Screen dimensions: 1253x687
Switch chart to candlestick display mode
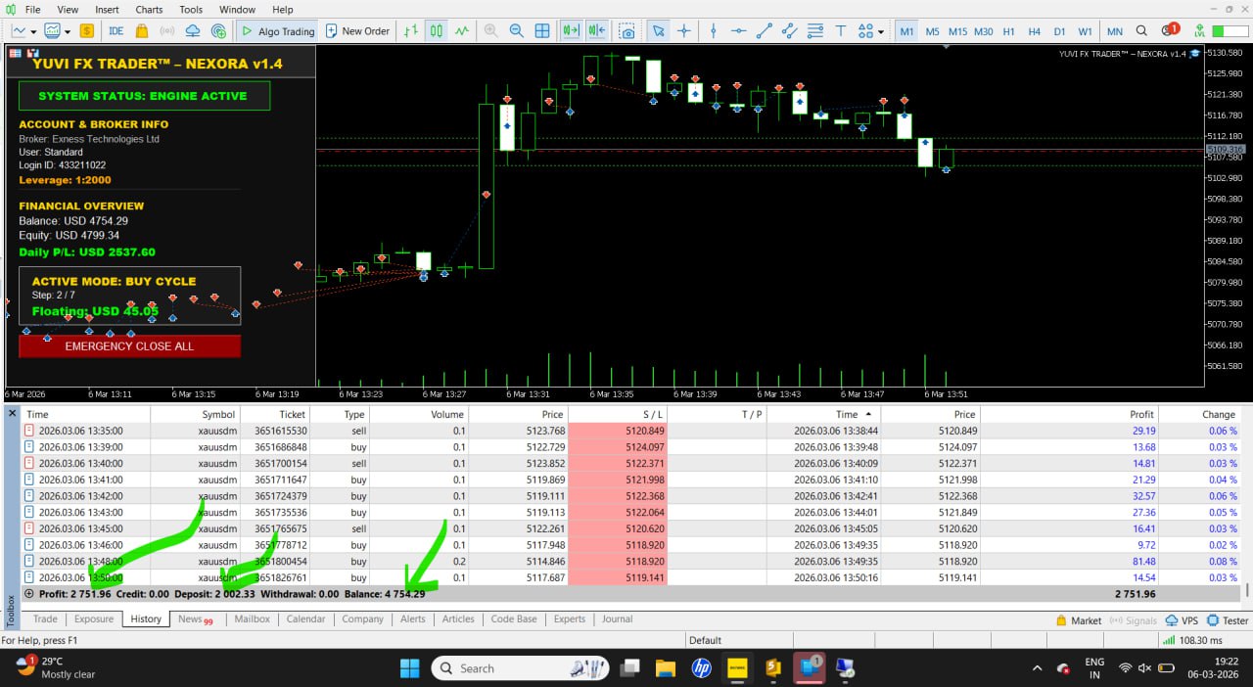[x=437, y=31]
